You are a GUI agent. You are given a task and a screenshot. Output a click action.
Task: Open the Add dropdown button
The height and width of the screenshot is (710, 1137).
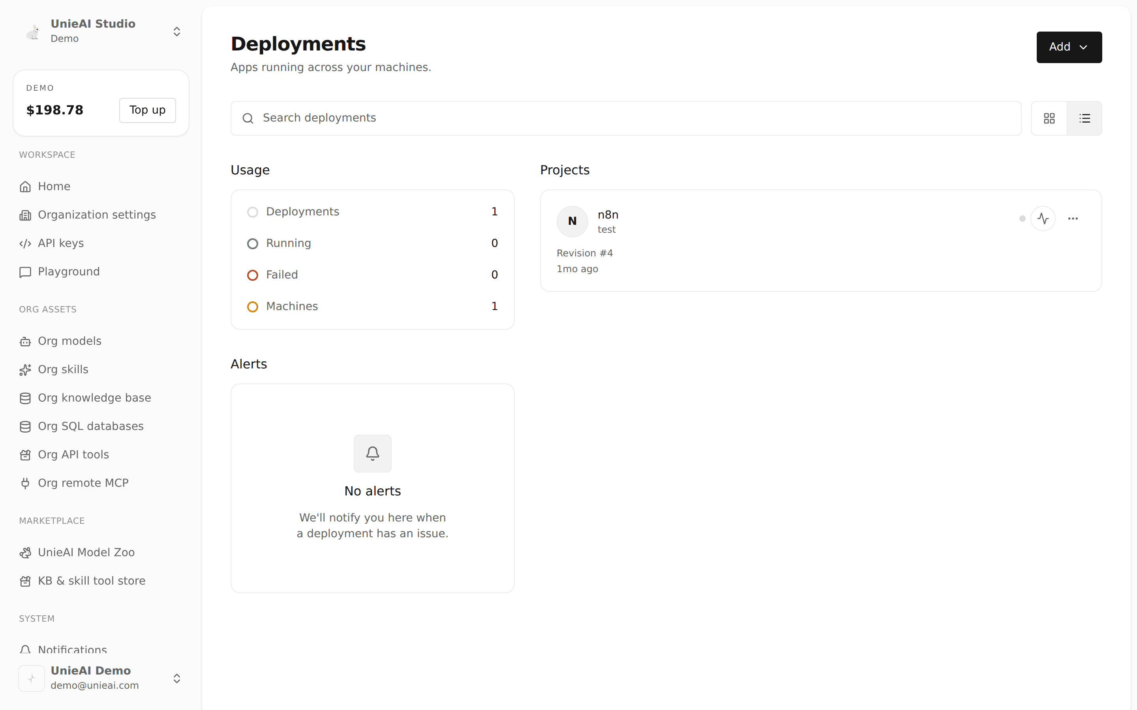click(x=1069, y=47)
